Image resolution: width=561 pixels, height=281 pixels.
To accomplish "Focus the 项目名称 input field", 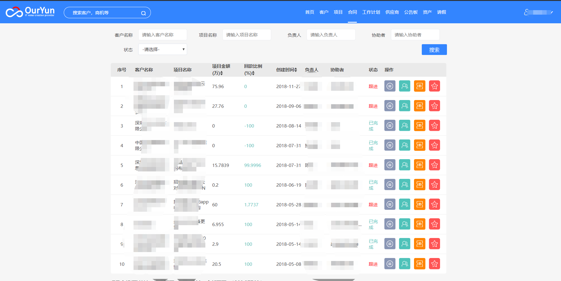I will click(x=247, y=35).
